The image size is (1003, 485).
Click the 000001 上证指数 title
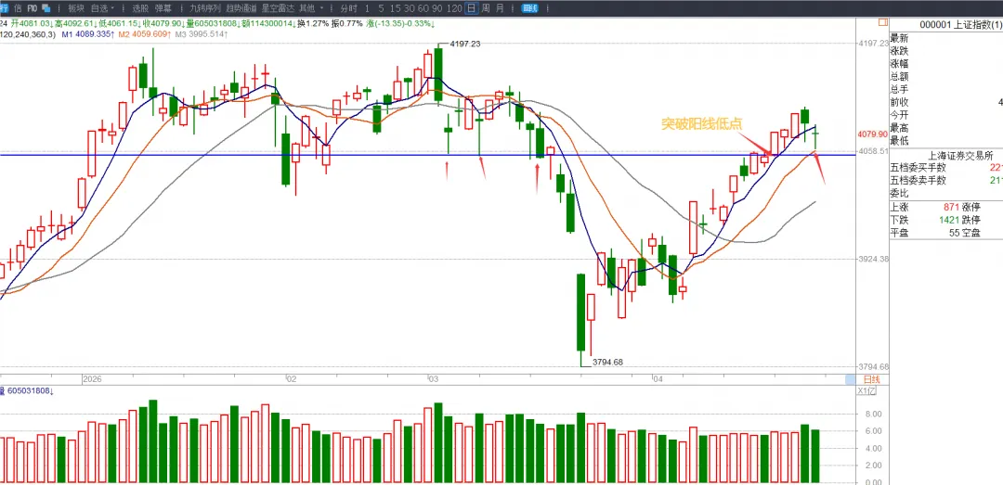[x=960, y=24]
